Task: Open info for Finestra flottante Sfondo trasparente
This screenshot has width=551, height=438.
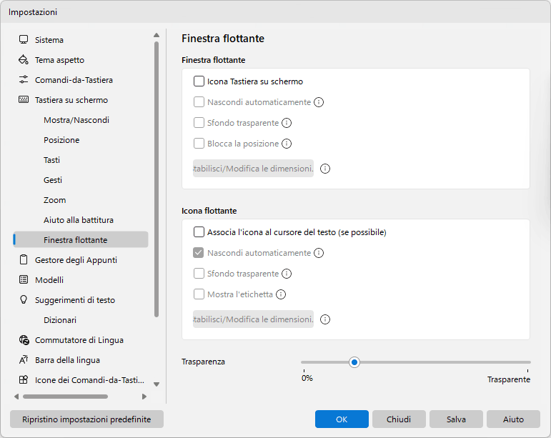Action: click(287, 123)
